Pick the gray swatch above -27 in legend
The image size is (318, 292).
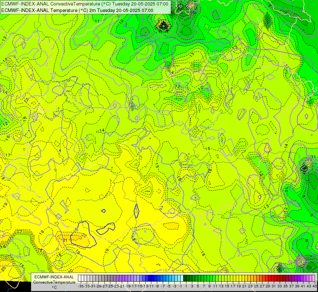(x=103, y=278)
